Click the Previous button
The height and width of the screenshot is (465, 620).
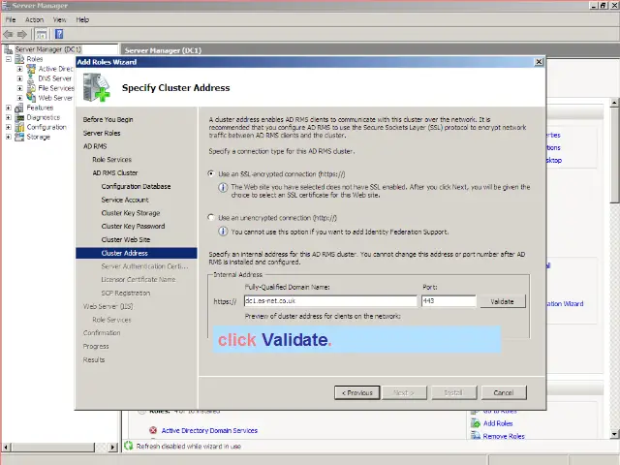pyautogui.click(x=357, y=392)
